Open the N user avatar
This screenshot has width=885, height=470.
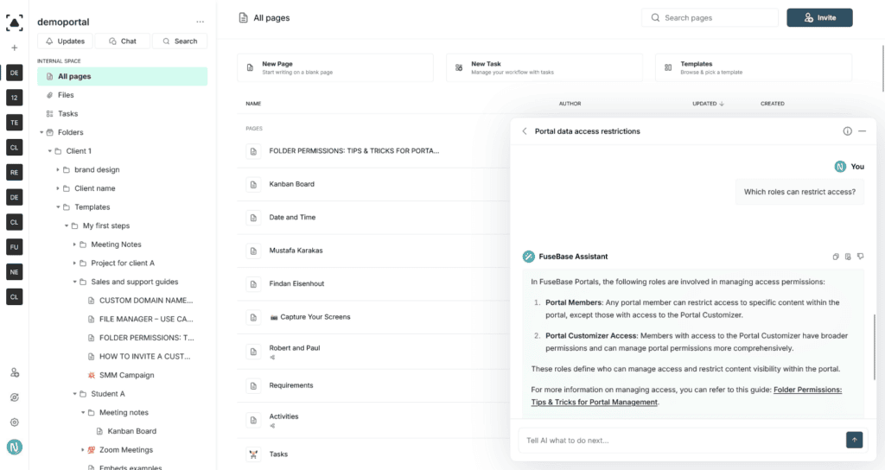(15, 448)
